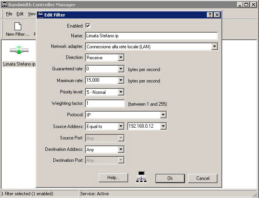Screen dimensions: 259x198
Task: Click the Weighting factor input field
Action: point(105,104)
